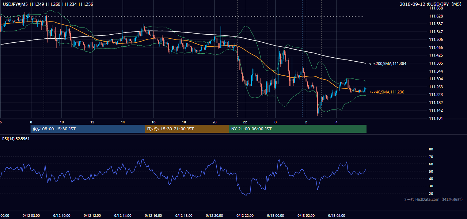Click the 9/12 10:00 bottom axis label

click(x=61, y=215)
